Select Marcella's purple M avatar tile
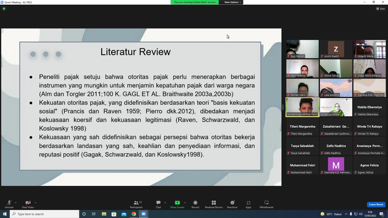388x218 pixels. point(336,165)
